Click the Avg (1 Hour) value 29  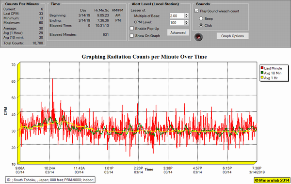pos(41,33)
